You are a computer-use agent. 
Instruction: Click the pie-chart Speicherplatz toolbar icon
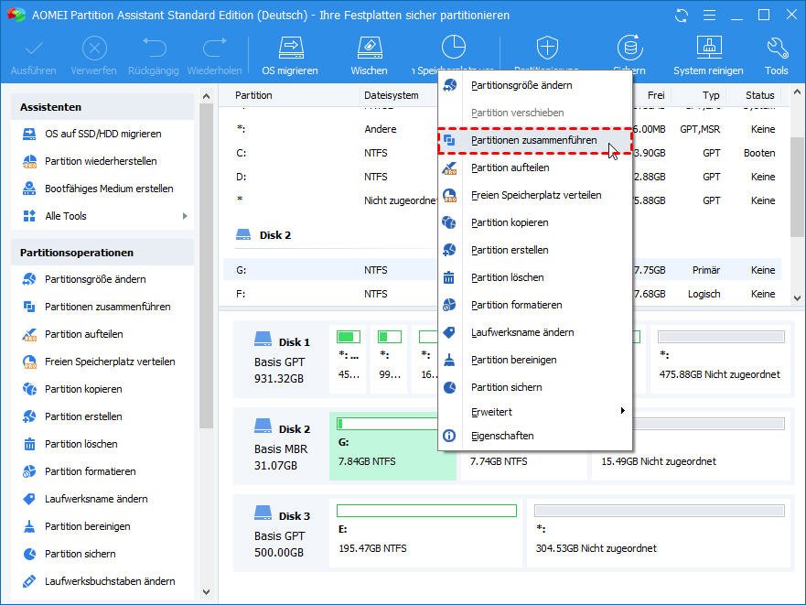454,47
